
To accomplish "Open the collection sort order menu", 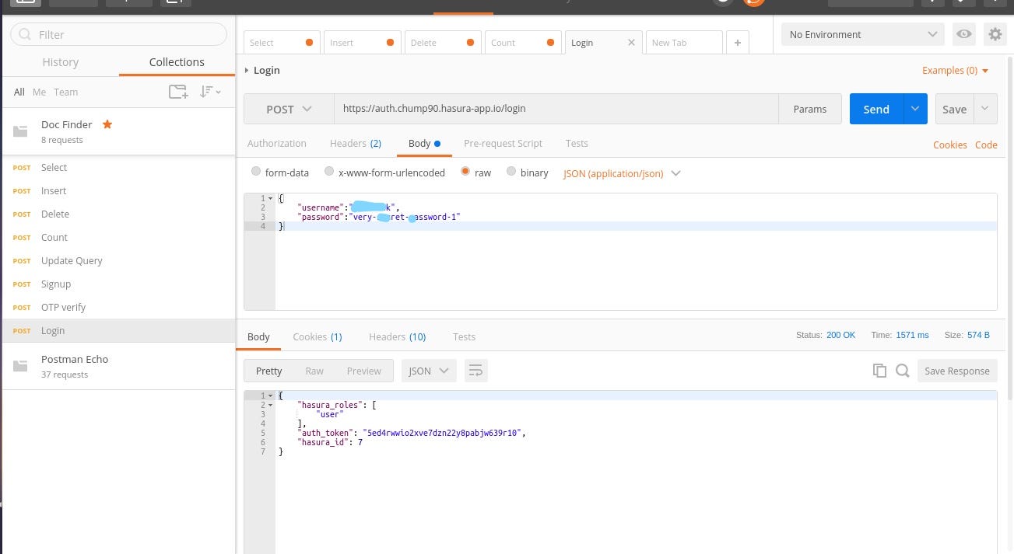I will pyautogui.click(x=210, y=92).
